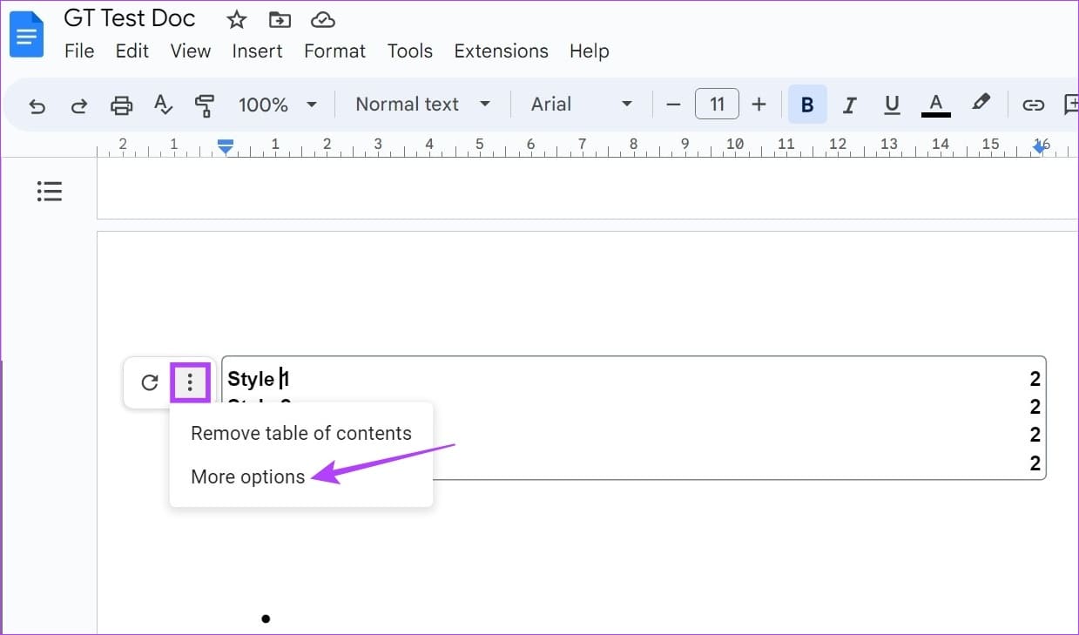
Task: Refresh the table of contents
Action: point(150,382)
